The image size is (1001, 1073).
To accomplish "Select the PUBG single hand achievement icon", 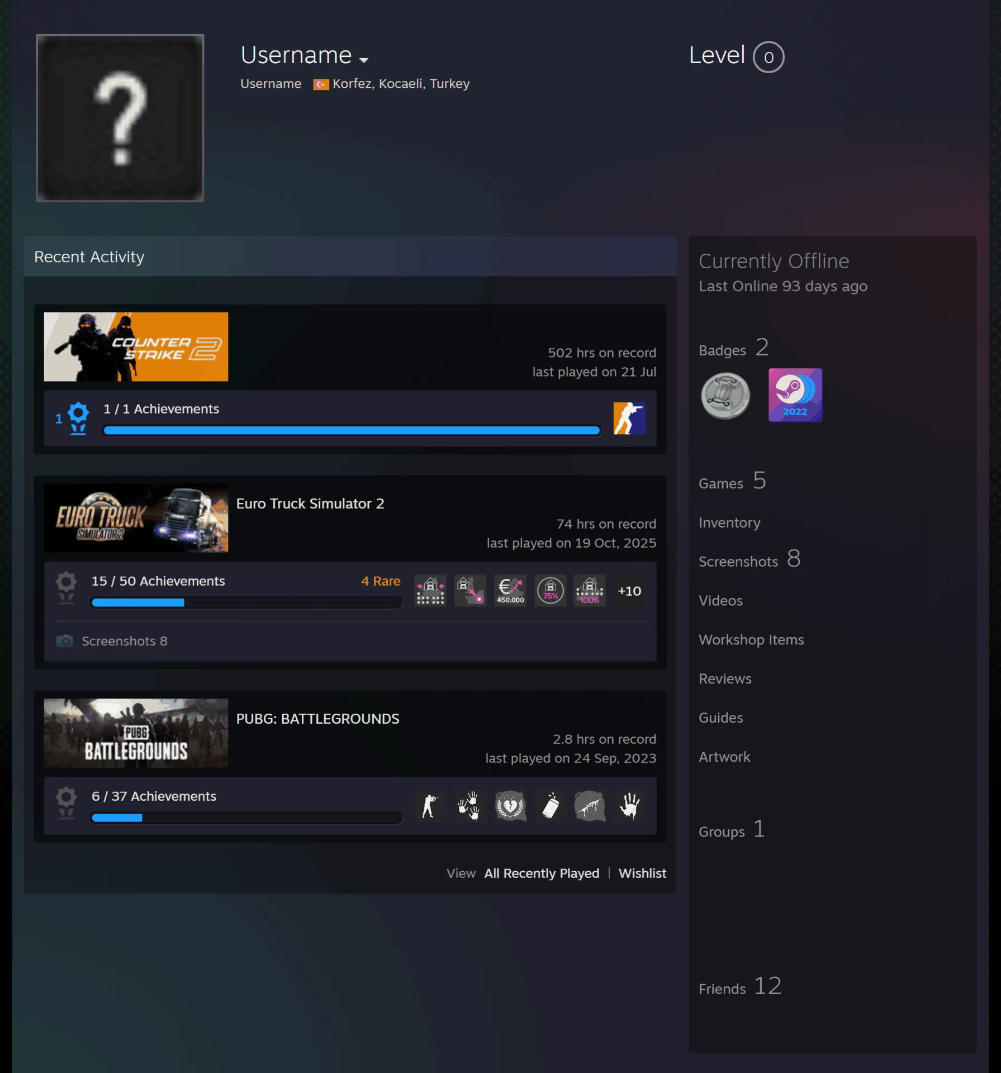I will 629,806.
